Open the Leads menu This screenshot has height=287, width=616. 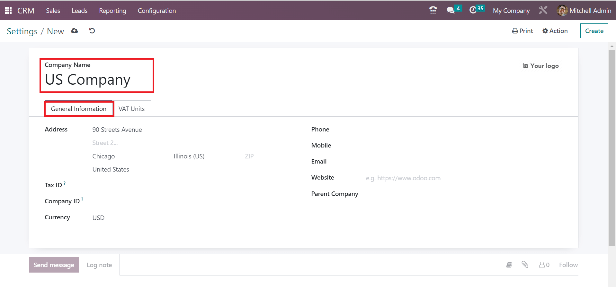(x=79, y=11)
